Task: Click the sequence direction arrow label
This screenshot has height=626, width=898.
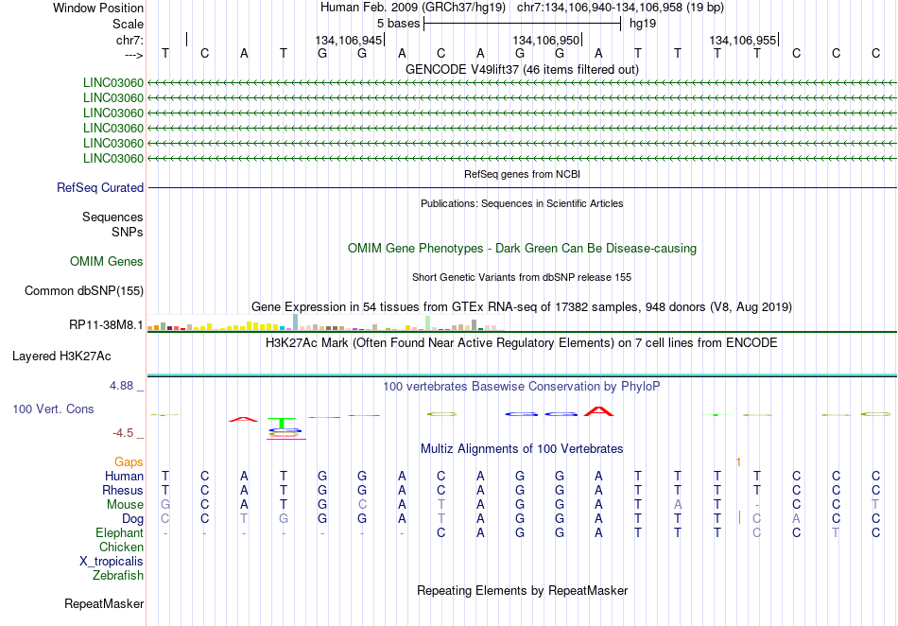Action: pyautogui.click(x=133, y=55)
